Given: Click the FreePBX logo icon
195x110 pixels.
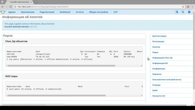Looking at the screenshot, I should [3, 12].
